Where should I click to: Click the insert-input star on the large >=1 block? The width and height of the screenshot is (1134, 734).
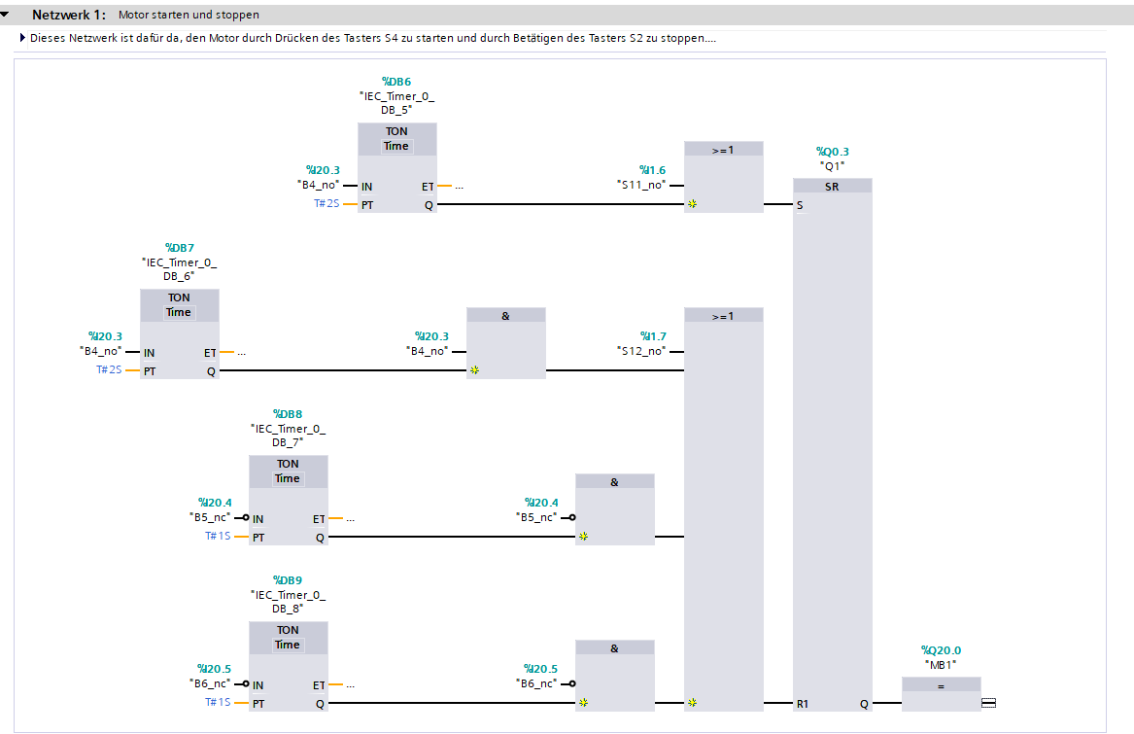pyautogui.click(x=693, y=703)
